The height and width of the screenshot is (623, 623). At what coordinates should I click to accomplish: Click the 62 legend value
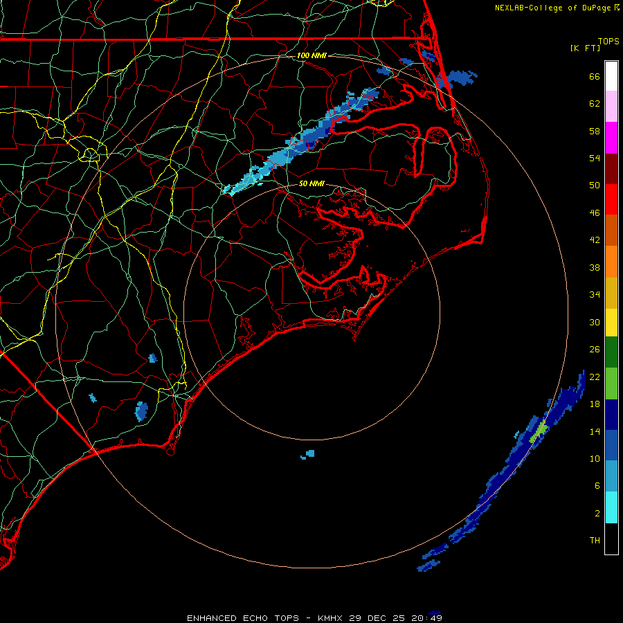tap(595, 104)
